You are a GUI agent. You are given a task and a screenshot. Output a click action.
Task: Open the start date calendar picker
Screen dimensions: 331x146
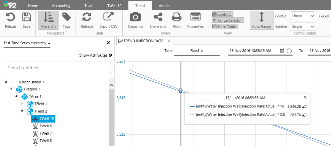click(x=282, y=51)
